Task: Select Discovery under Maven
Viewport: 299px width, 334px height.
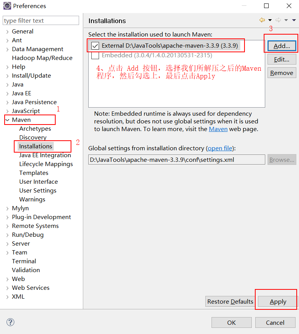Action: click(33, 137)
